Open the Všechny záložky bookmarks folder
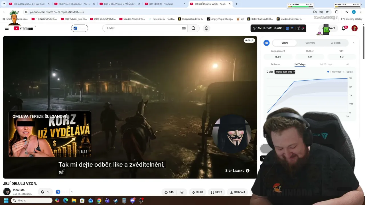This screenshot has width=365, height=205. click(352, 19)
